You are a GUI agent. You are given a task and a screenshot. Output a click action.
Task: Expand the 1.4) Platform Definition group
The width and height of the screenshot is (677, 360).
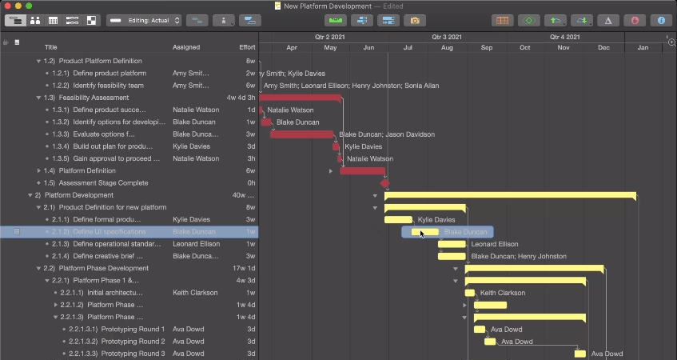point(38,170)
